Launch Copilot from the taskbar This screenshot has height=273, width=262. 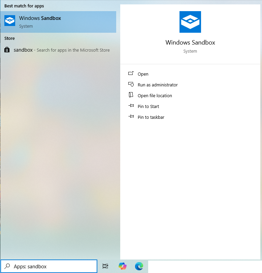(x=123, y=266)
